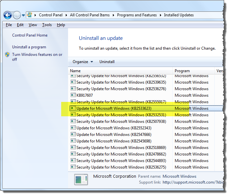Viewport: 230px width, 196px height.
Task: Click the update icon for KB2555917
Action: 73,102
